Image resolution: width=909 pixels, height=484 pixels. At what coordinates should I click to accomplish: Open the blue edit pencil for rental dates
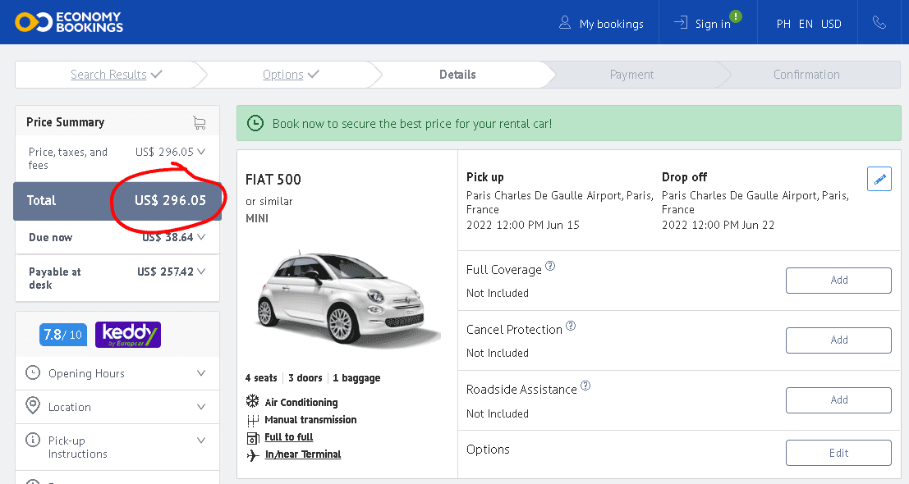click(x=879, y=179)
